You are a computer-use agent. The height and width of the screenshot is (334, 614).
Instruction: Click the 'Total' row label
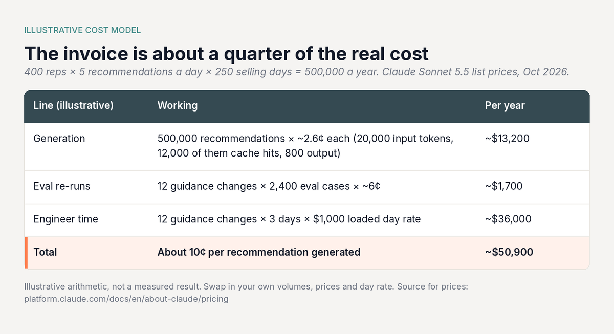tap(45, 252)
